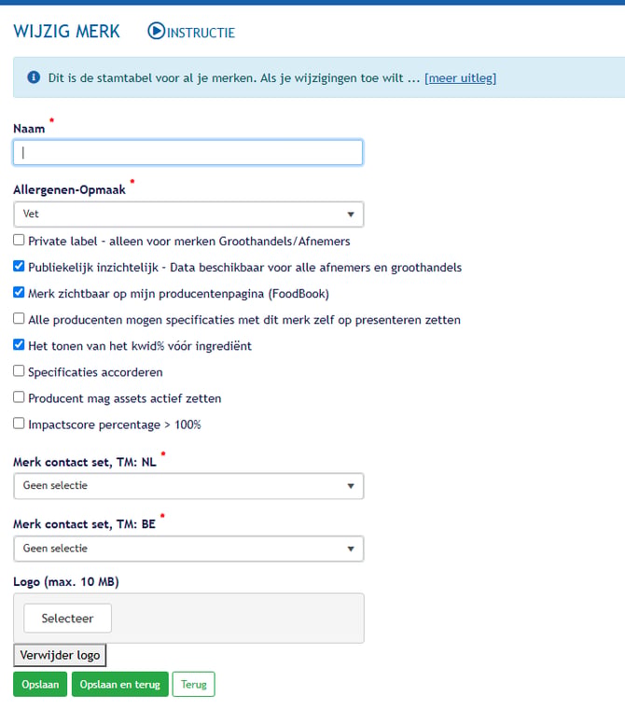Open the Allergenen-Opmaak dropdown
The height and width of the screenshot is (709, 625).
click(x=188, y=215)
